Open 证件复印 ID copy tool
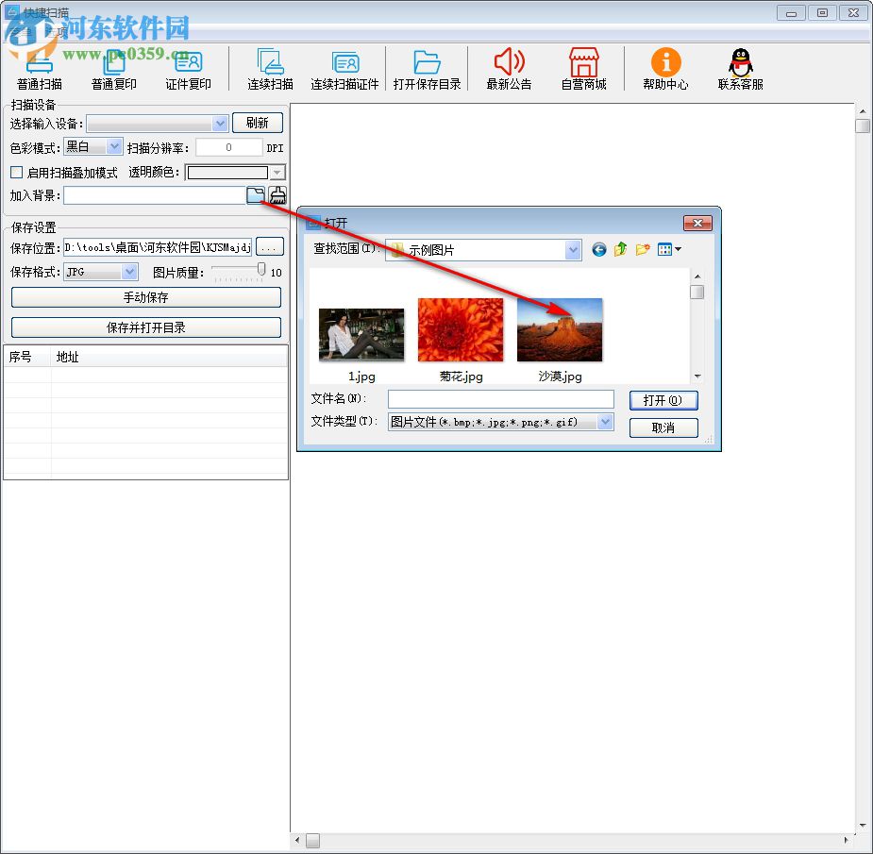Screen dimensions: 873x854 (188, 70)
